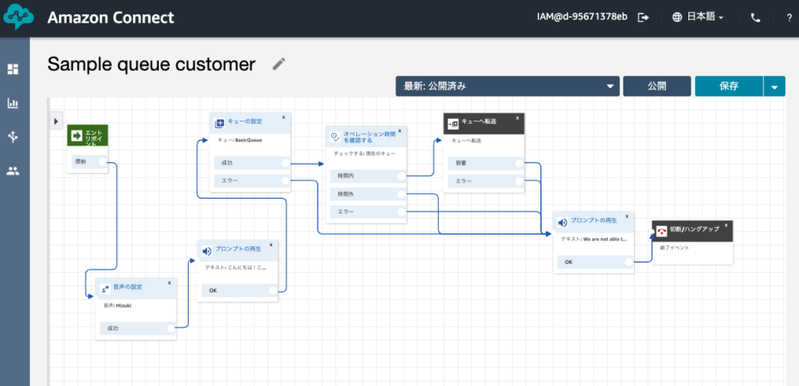Image resolution: width=799 pixels, height=386 pixels.
Task: Click the キュー: BasicQueue text
Action: pos(240,140)
